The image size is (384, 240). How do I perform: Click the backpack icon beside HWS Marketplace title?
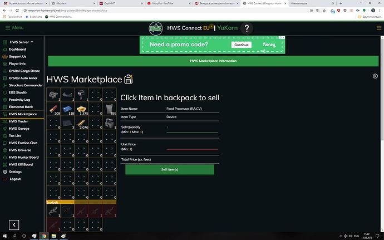(129, 79)
